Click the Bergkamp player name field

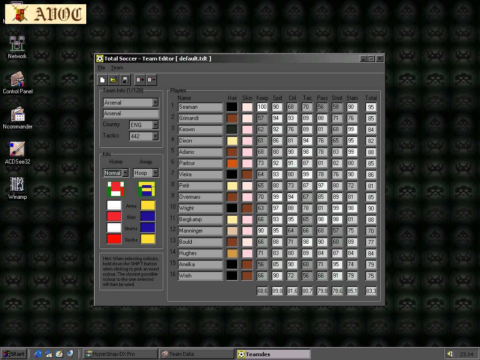[x=200, y=219]
